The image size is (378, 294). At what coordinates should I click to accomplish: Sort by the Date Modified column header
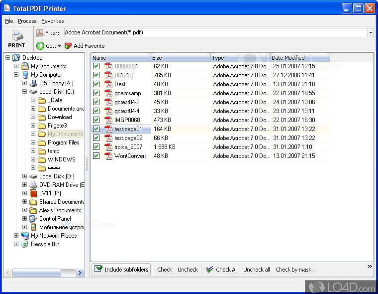[300, 58]
